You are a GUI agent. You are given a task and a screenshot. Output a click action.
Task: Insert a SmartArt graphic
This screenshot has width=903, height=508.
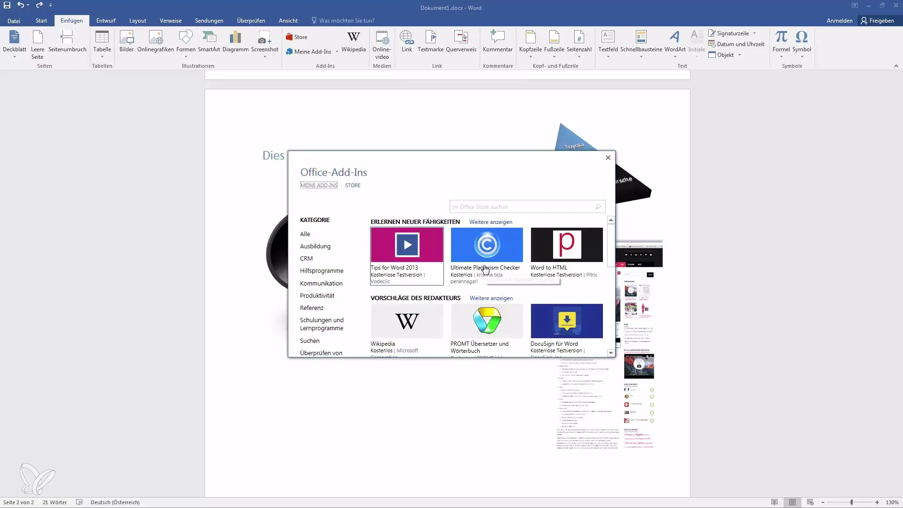click(x=209, y=41)
